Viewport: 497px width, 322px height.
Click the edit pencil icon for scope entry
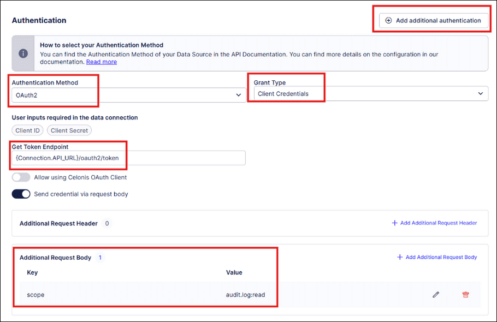[x=436, y=294]
